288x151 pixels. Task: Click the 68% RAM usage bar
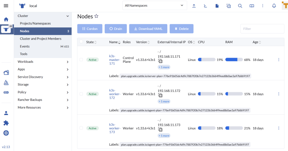pos(234,59)
